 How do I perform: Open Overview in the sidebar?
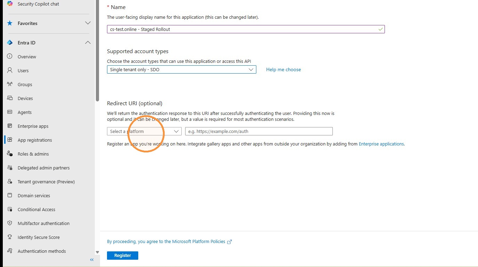click(x=27, y=57)
